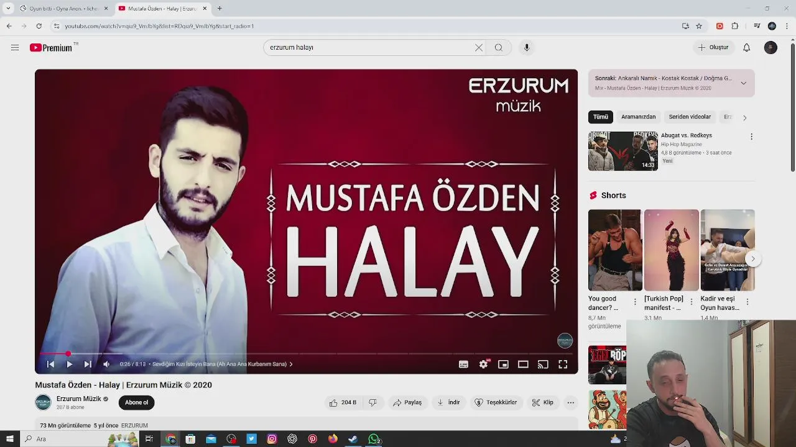This screenshot has height=447, width=796.
Task: Close the Mustafa Özden YouTube tab
Action: tap(205, 9)
